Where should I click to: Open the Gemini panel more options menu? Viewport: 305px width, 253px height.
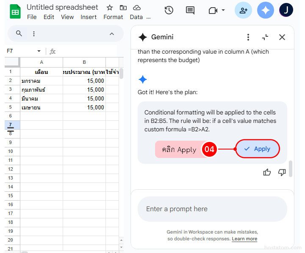click(x=248, y=37)
